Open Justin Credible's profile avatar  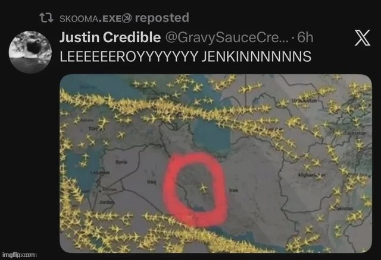[30, 52]
